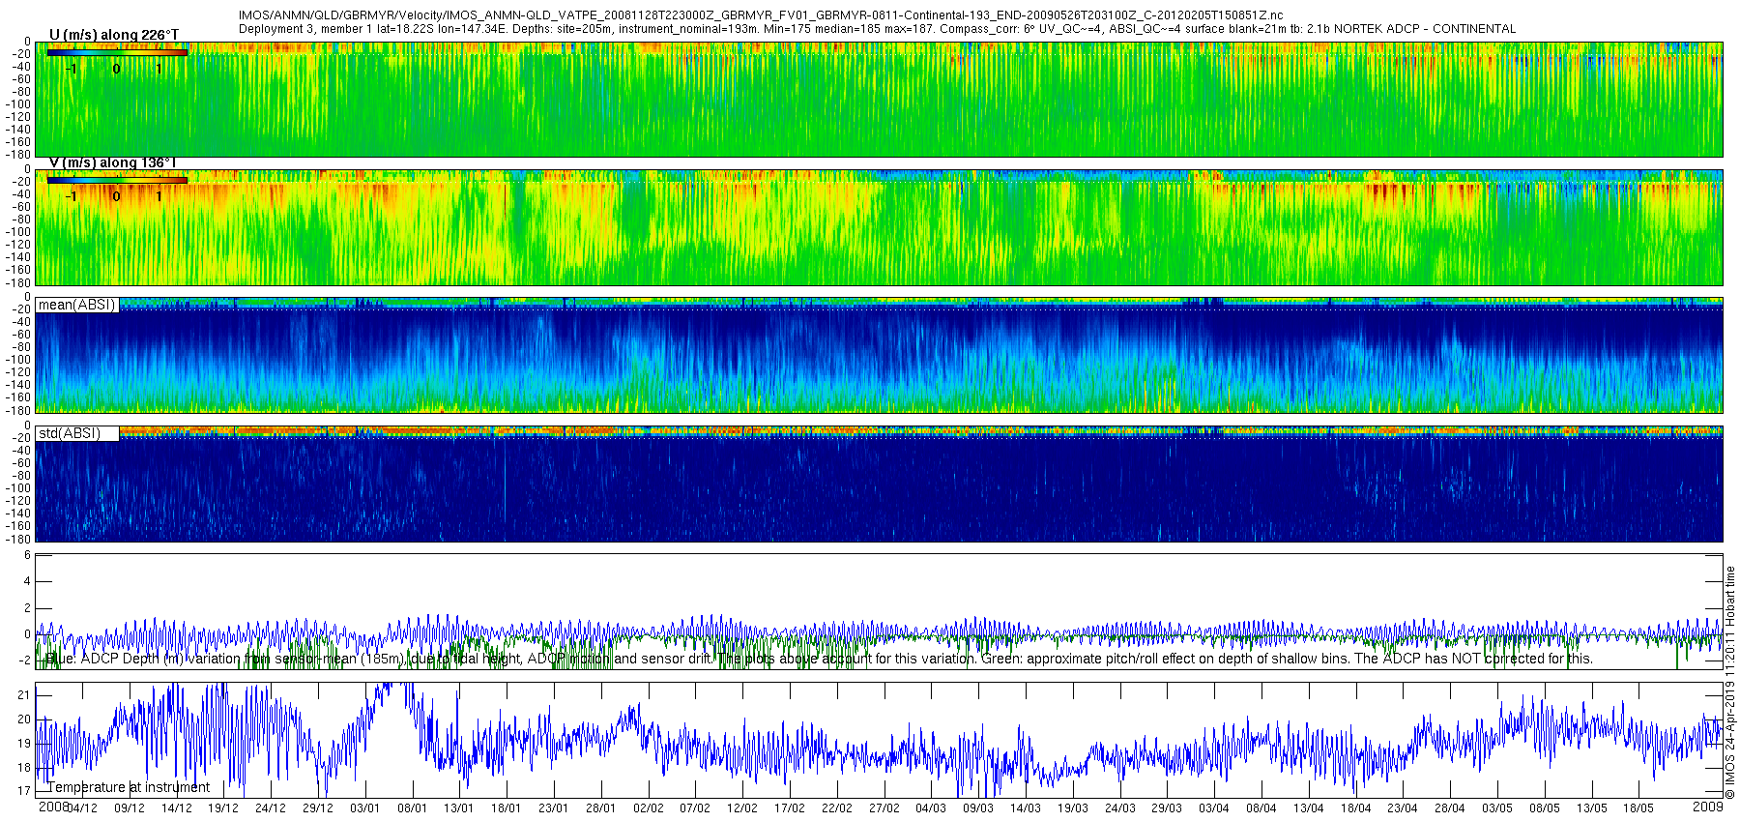Click the 03/01 date tick on time axis

click(364, 808)
